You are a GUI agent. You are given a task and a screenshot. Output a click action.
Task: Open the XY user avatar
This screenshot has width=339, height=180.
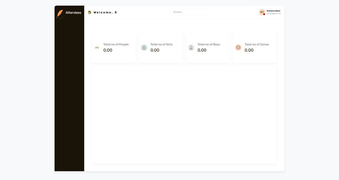(x=262, y=12)
